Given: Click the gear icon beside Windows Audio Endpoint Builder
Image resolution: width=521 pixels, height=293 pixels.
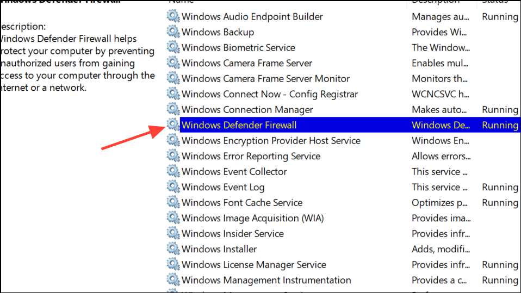Looking at the screenshot, I should pyautogui.click(x=173, y=16).
